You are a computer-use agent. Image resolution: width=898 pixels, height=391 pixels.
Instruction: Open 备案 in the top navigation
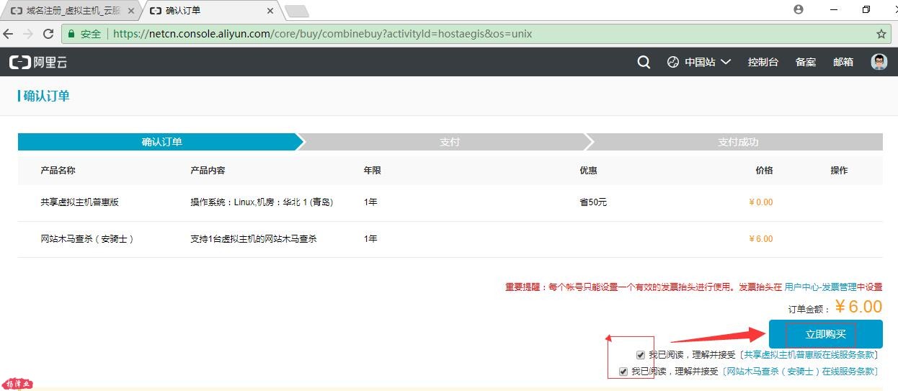[x=806, y=62]
